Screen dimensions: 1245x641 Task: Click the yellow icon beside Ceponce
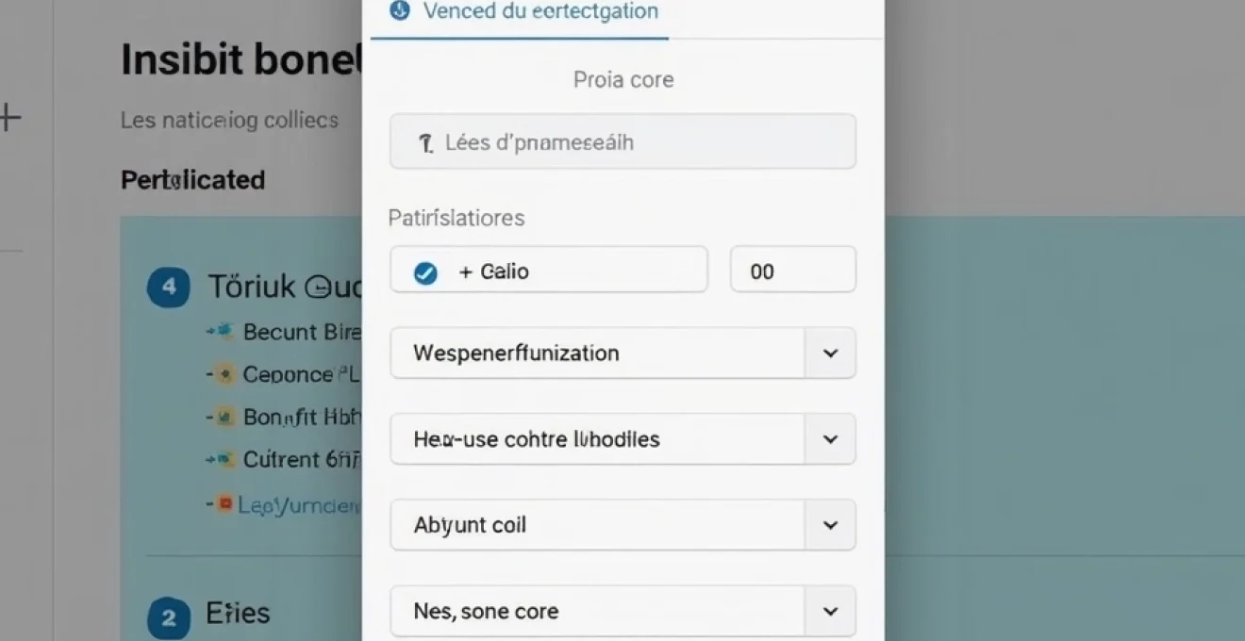pyautogui.click(x=224, y=374)
